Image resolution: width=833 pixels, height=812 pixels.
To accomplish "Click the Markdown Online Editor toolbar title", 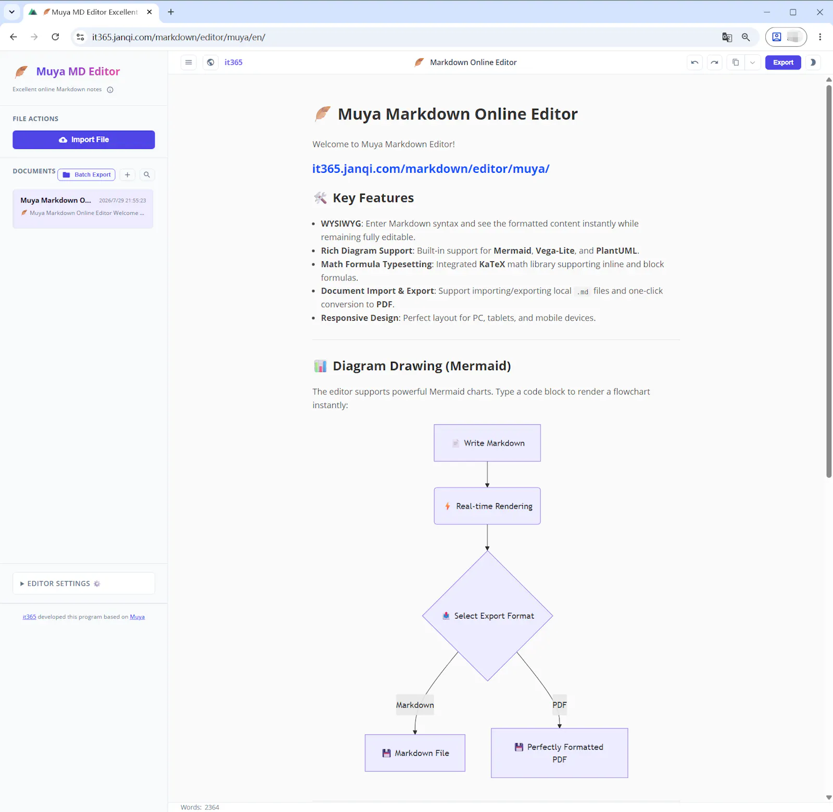I will (473, 62).
